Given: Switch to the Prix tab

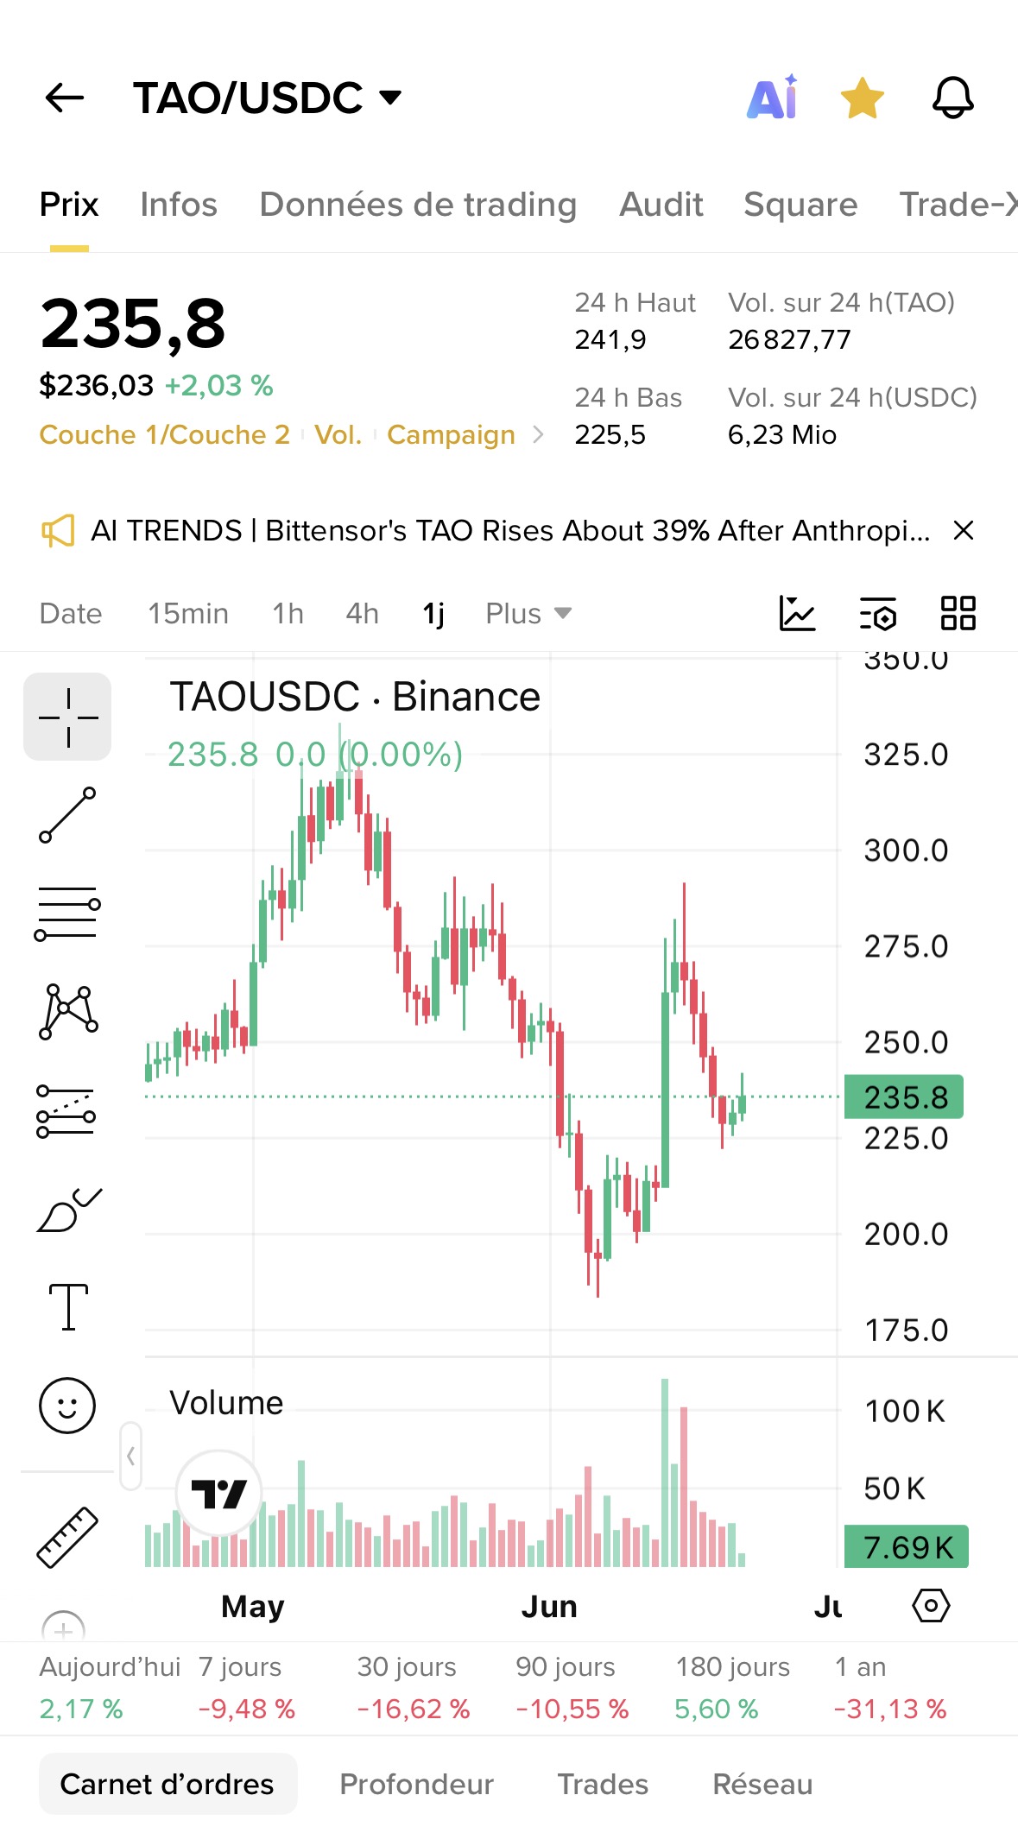Looking at the screenshot, I should pyautogui.click(x=69, y=205).
